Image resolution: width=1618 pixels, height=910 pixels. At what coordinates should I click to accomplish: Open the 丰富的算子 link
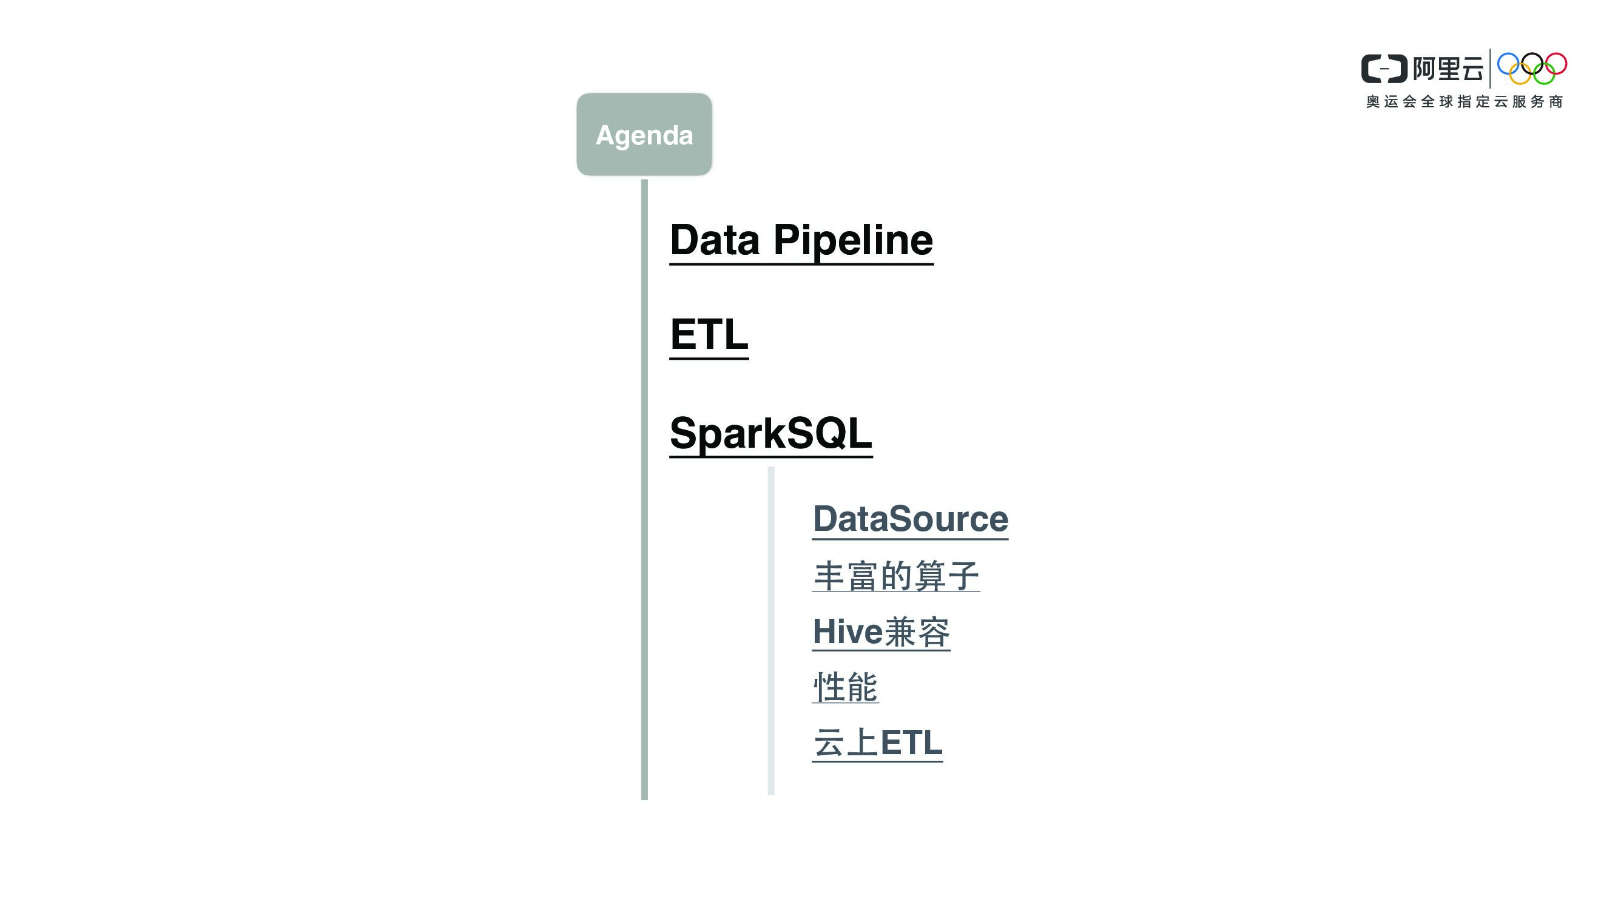click(x=895, y=576)
